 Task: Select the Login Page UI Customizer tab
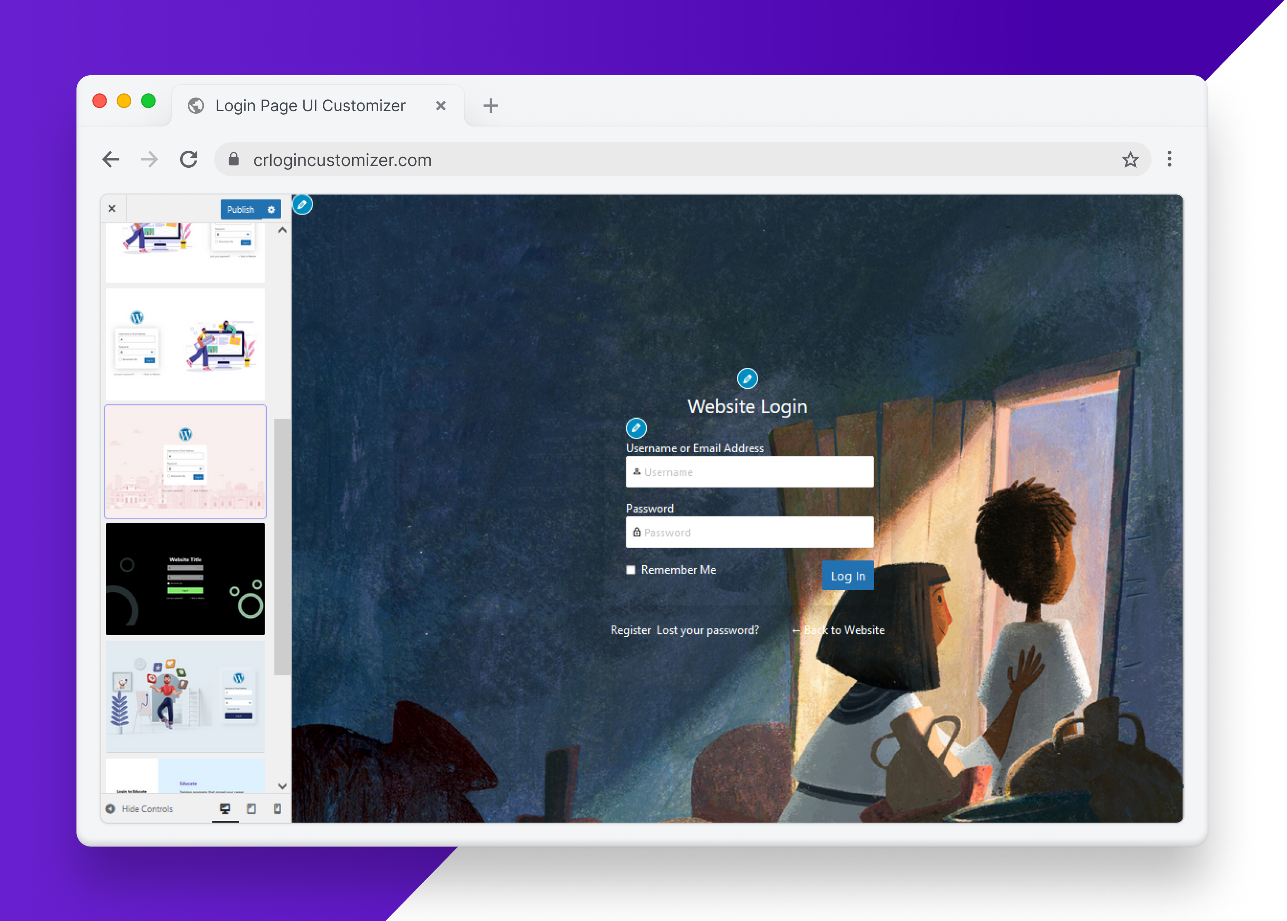coord(310,105)
